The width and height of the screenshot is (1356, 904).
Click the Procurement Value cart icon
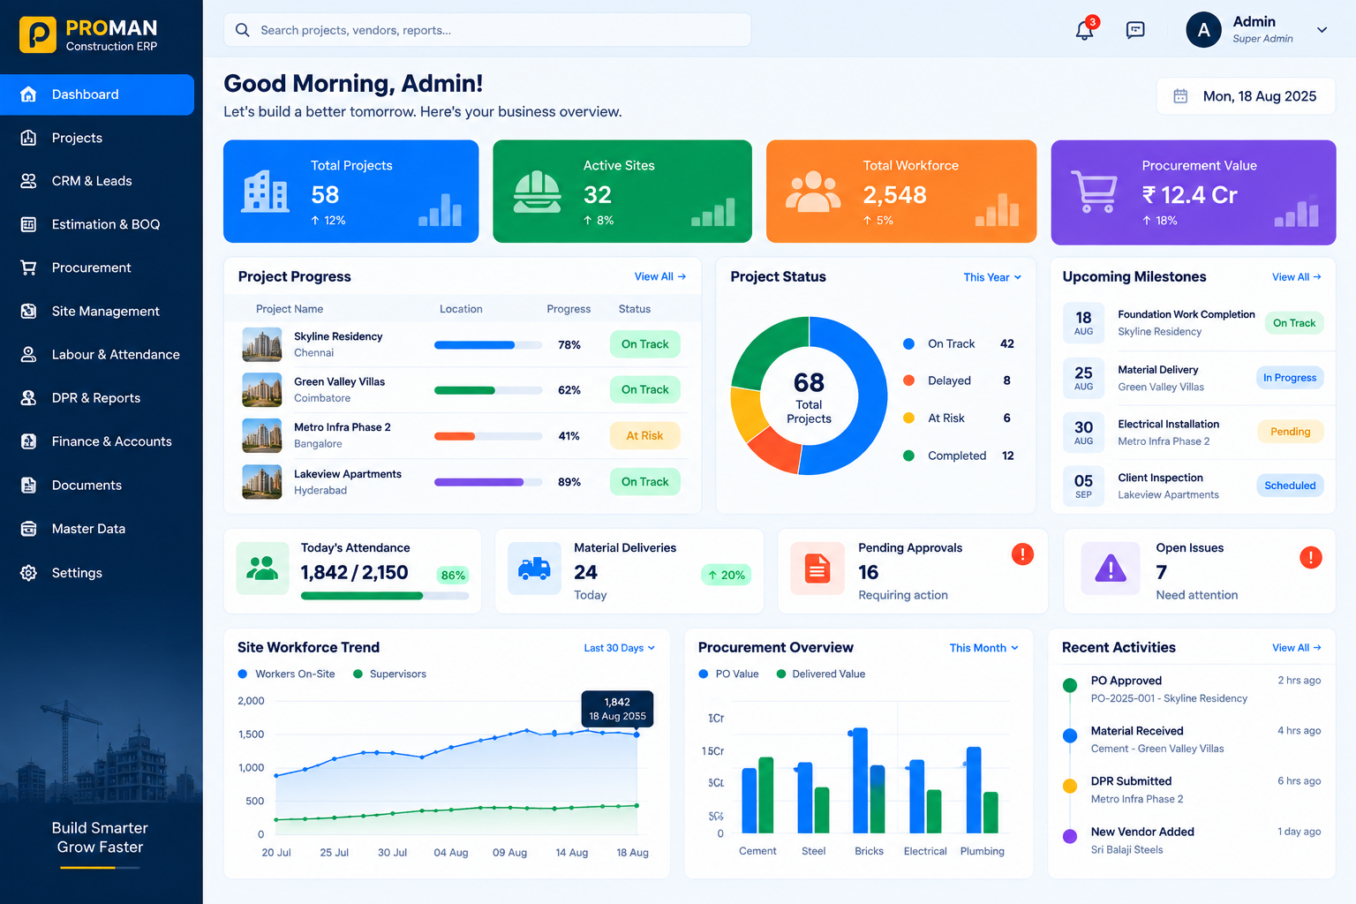[1094, 192]
